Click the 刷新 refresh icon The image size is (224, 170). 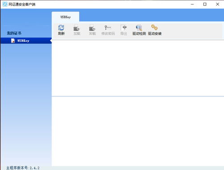click(61, 28)
